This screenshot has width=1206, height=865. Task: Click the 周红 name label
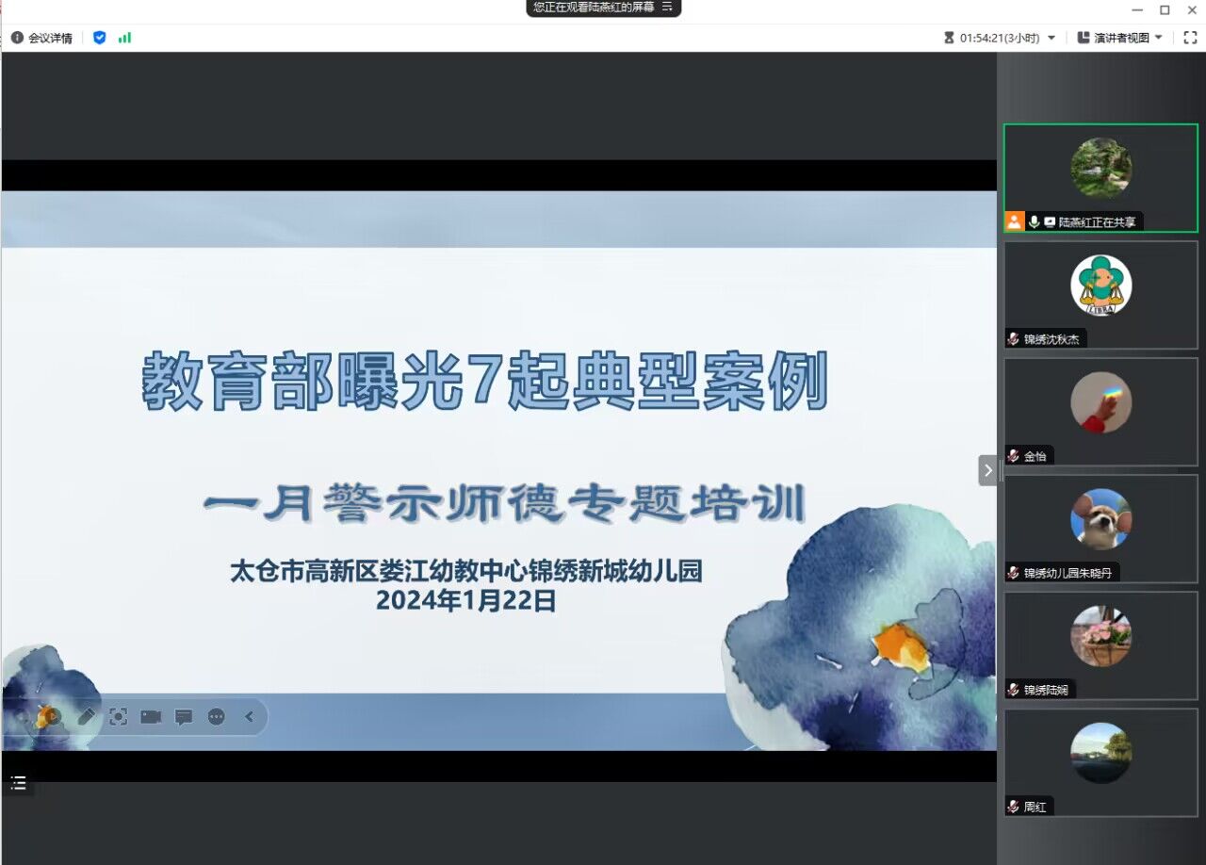[x=1035, y=807]
